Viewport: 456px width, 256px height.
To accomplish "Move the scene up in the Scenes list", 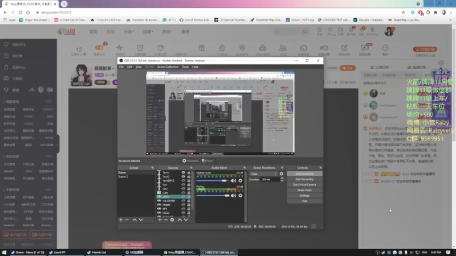I will (135, 220).
